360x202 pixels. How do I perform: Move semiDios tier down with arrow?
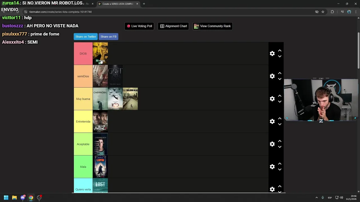280,79
